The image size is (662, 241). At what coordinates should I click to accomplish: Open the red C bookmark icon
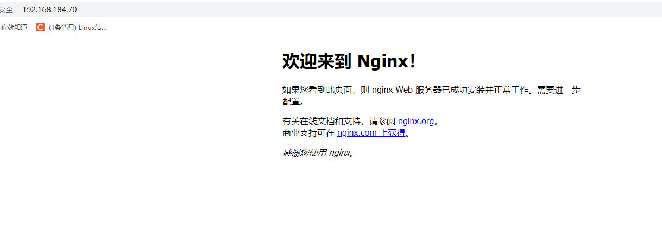[40, 27]
